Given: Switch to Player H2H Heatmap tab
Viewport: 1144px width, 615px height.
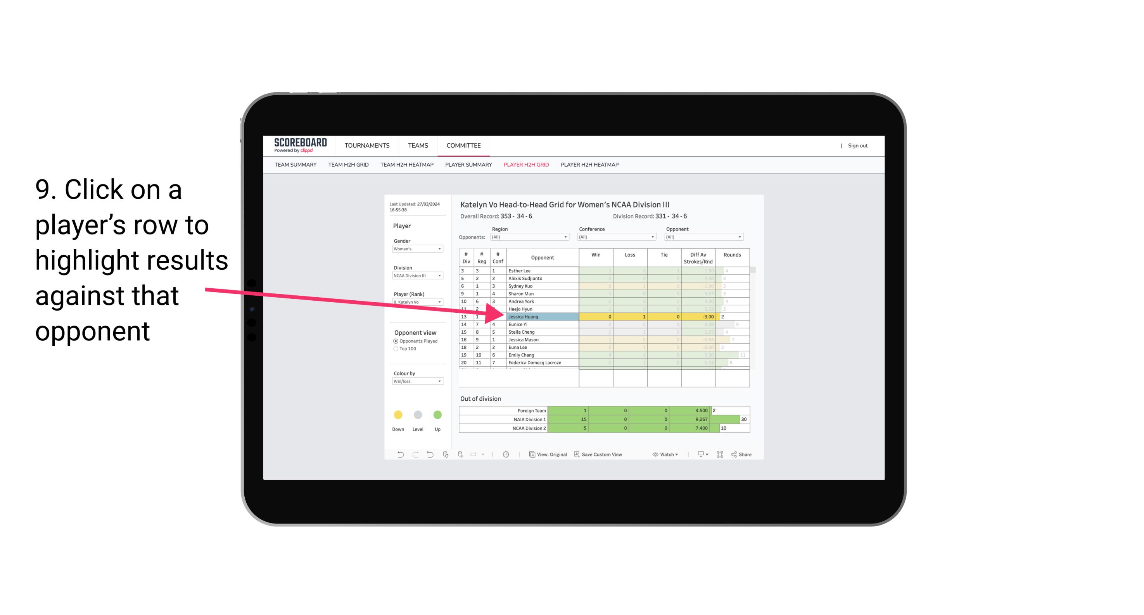Looking at the screenshot, I should coord(590,166).
